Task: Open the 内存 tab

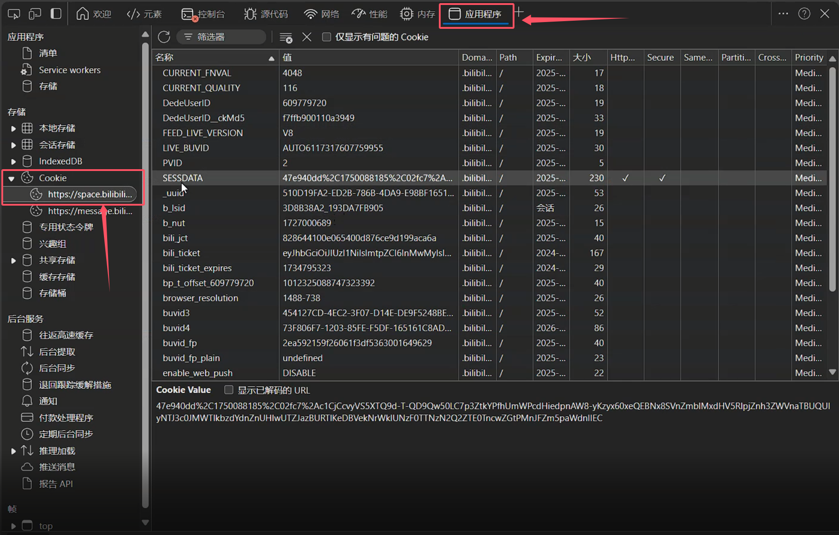Action: tap(417, 14)
